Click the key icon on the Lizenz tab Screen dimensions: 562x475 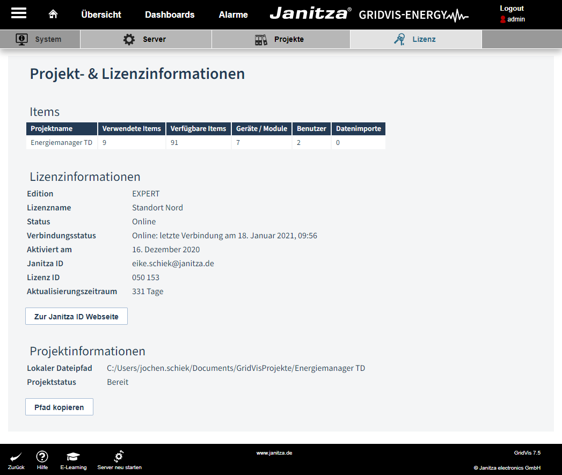pos(398,39)
